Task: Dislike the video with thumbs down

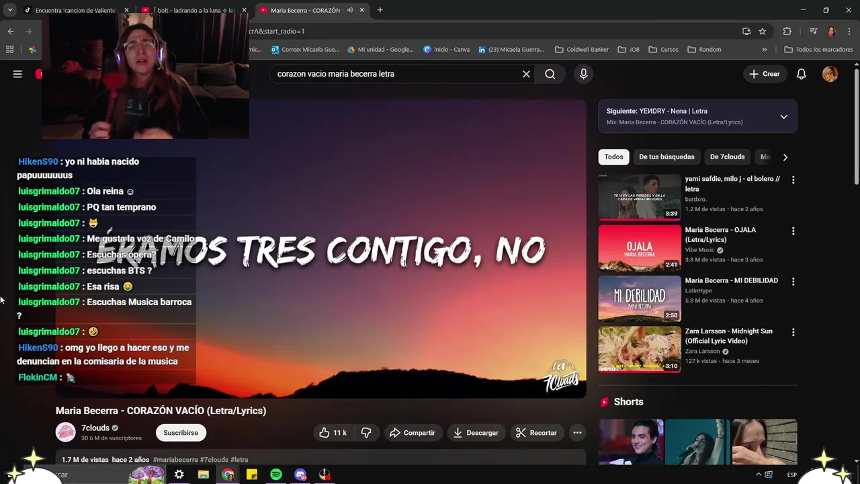Action: point(366,433)
